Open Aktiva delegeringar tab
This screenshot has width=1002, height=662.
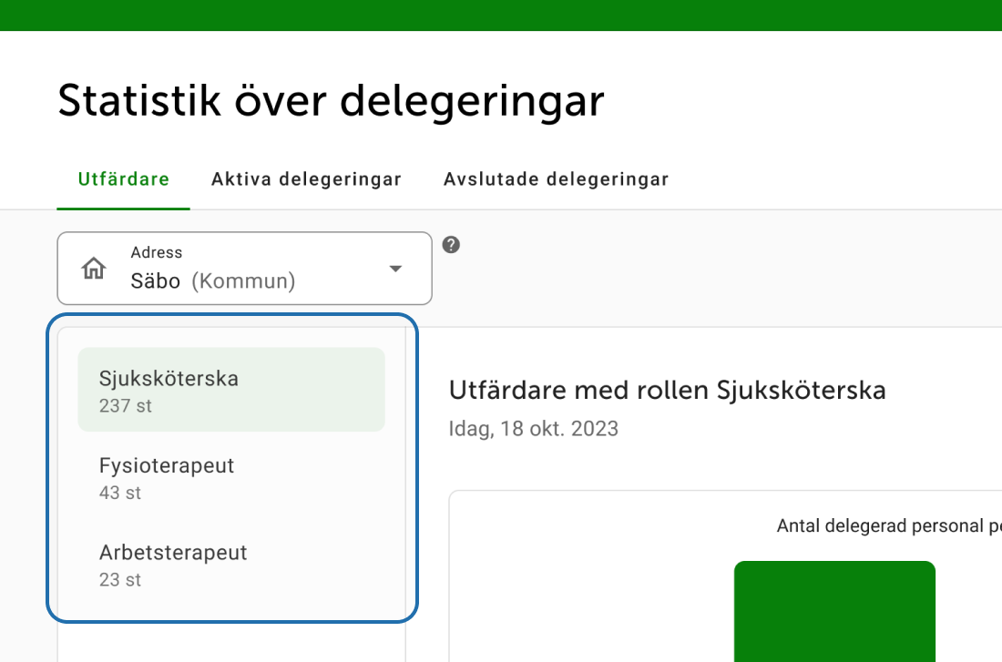click(x=306, y=178)
